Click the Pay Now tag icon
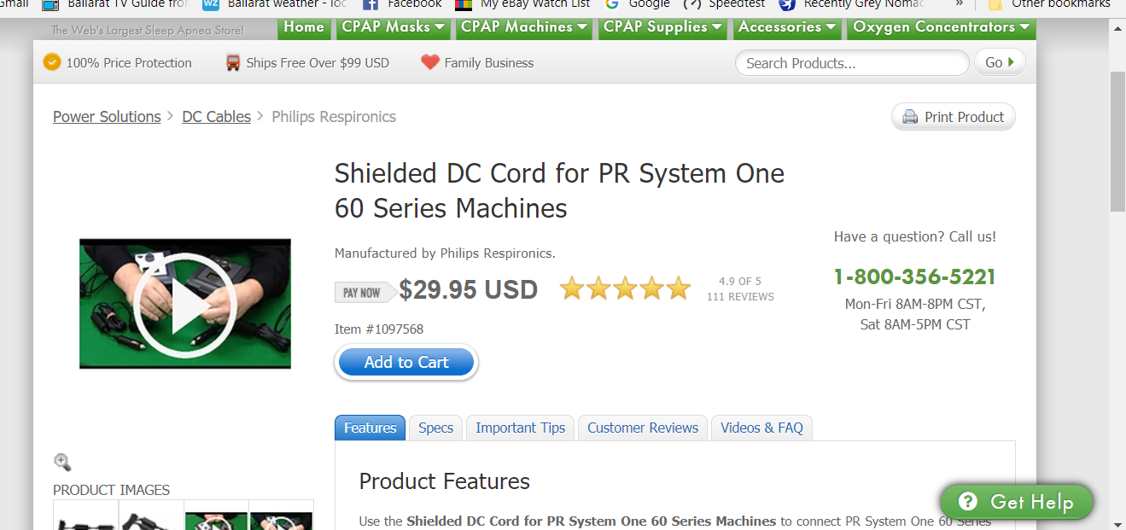The image size is (1126, 530). tap(365, 293)
